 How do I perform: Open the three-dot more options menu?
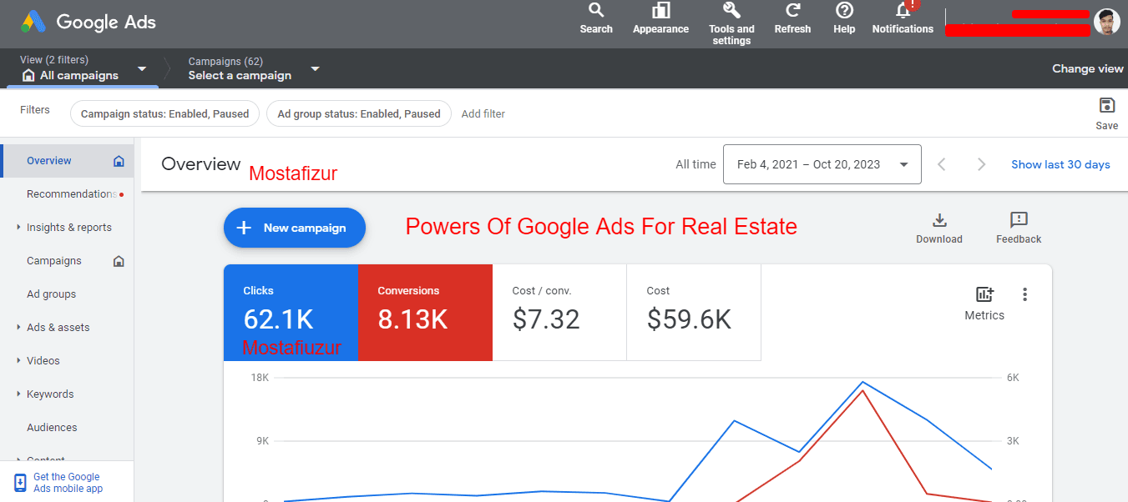[1025, 294]
